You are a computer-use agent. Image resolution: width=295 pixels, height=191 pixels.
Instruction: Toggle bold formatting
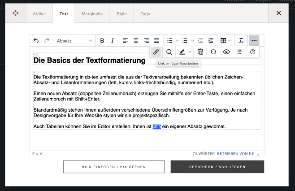pyautogui.click(x=102, y=41)
